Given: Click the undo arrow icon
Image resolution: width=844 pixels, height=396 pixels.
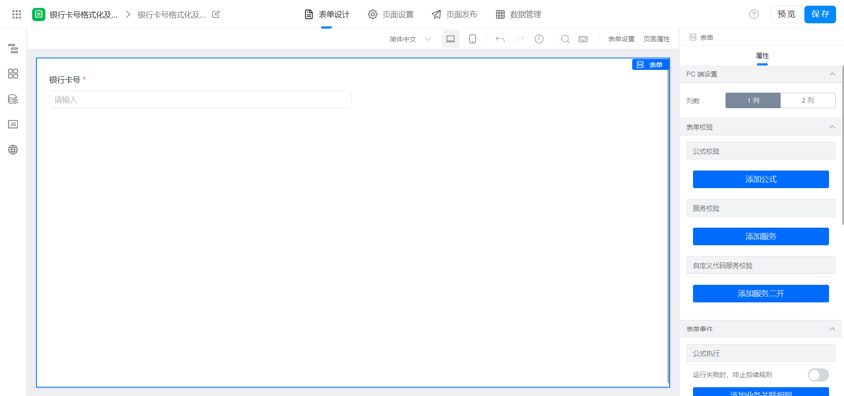Looking at the screenshot, I should tap(500, 39).
